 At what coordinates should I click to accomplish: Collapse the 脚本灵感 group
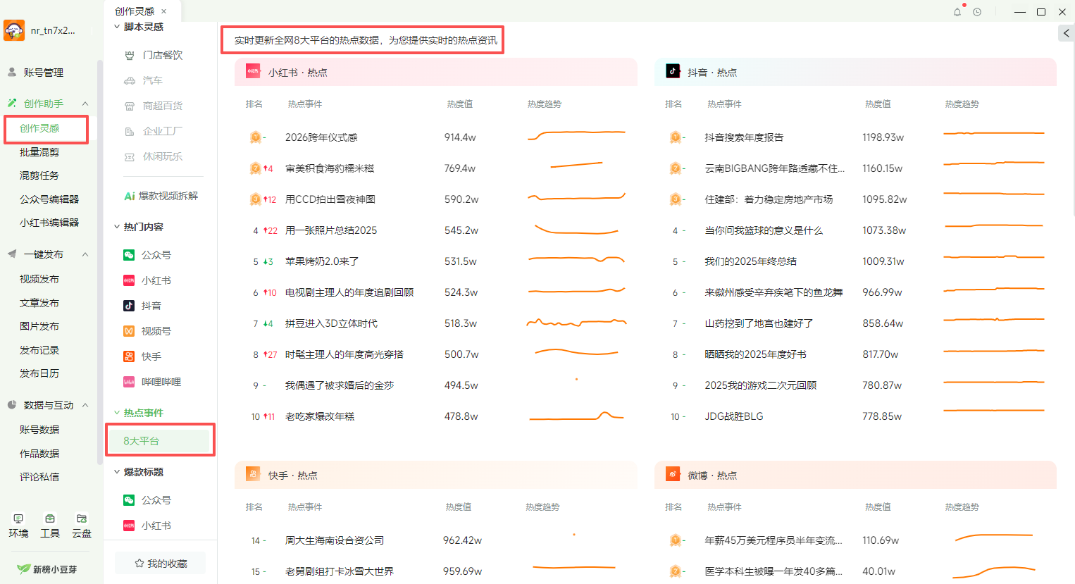117,27
